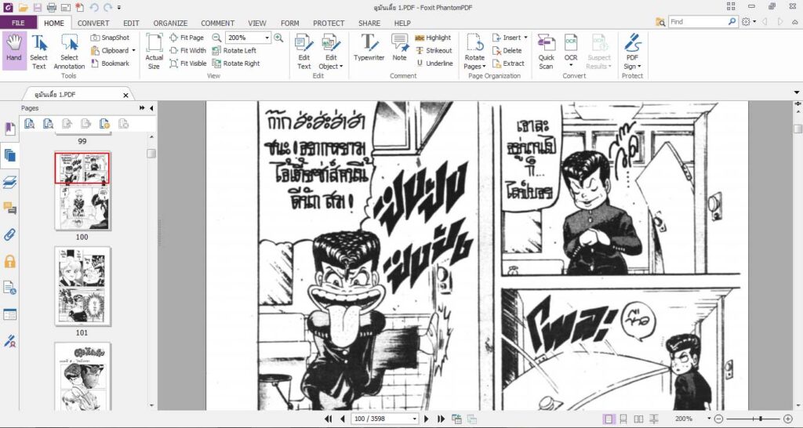The image size is (803, 428).
Task: Switch to the COMMENT tab
Action: click(218, 23)
